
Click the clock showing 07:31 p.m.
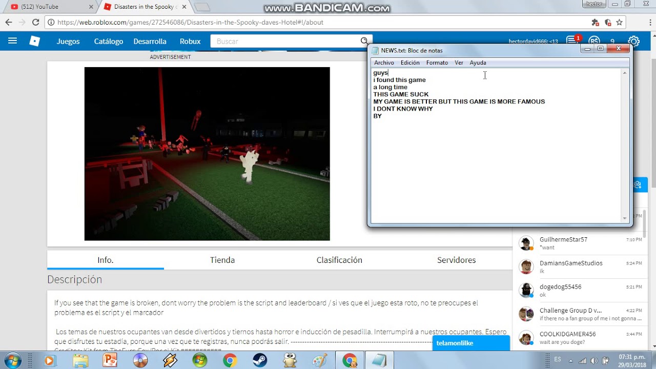(x=631, y=357)
